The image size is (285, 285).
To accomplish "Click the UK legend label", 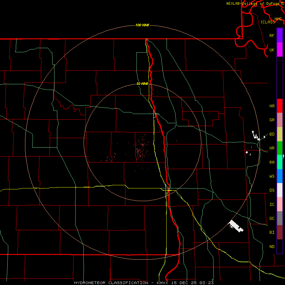I will coord(272,50).
